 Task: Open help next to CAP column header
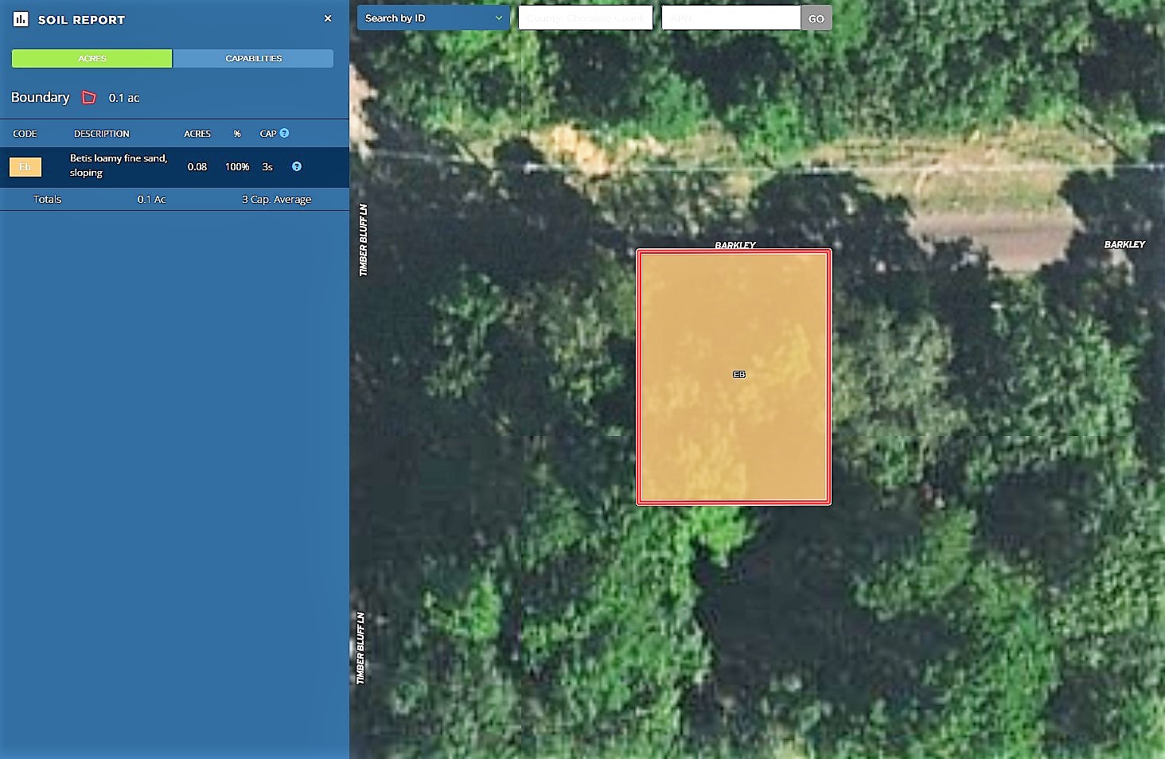click(284, 134)
